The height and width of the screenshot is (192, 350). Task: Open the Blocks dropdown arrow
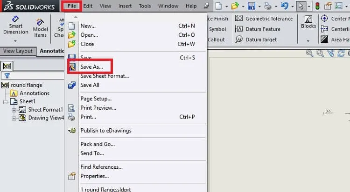coord(308,41)
